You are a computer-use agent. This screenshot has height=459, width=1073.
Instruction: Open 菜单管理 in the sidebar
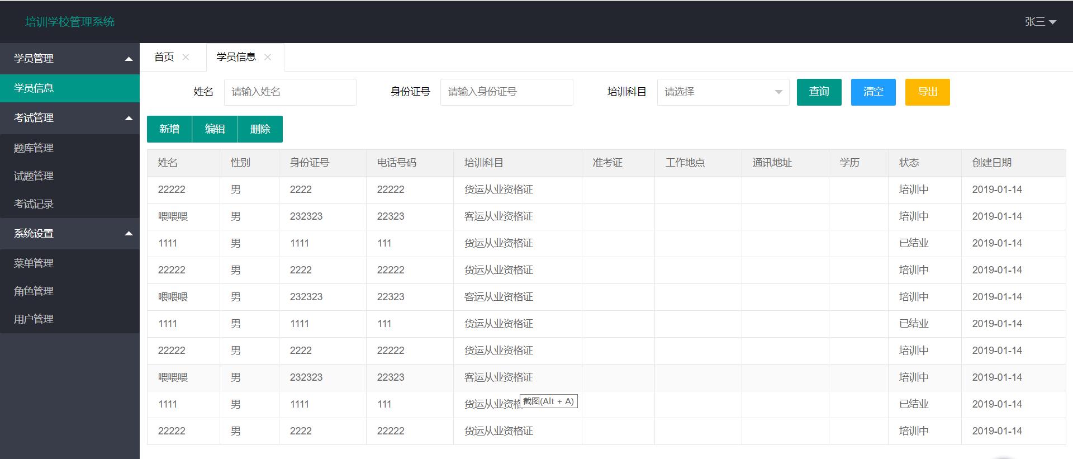70,263
